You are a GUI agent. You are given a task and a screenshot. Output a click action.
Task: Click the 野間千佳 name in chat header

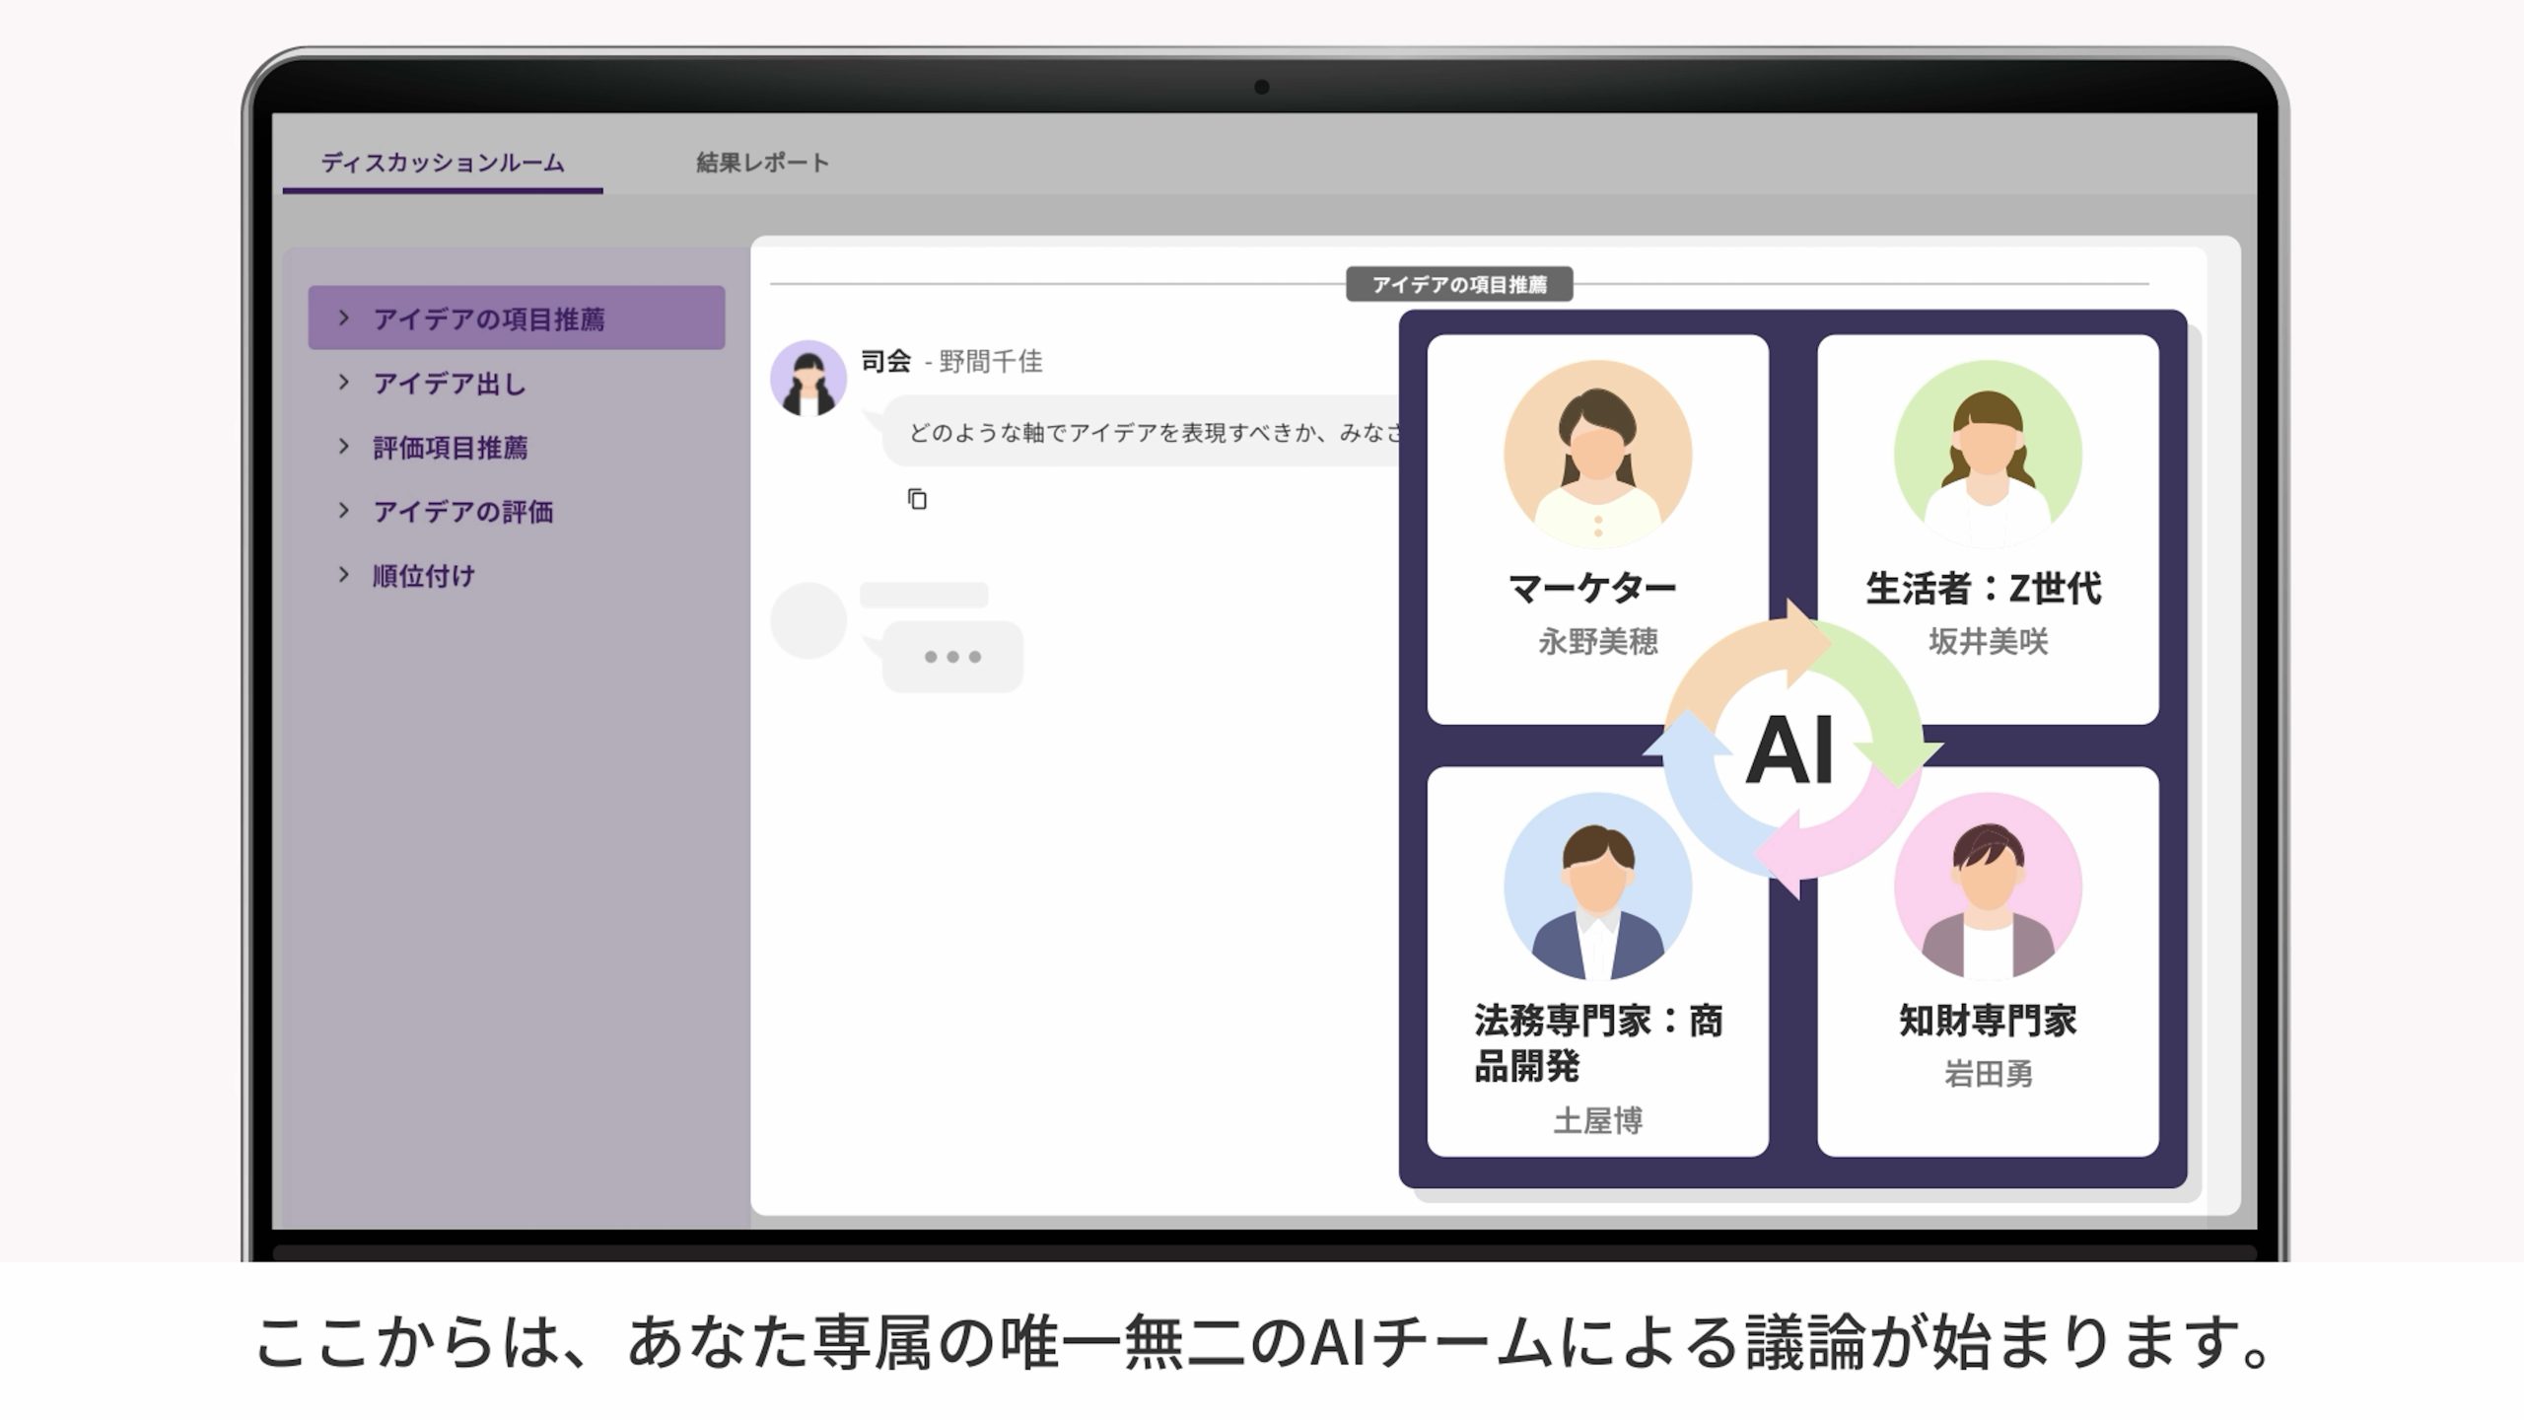990,362
